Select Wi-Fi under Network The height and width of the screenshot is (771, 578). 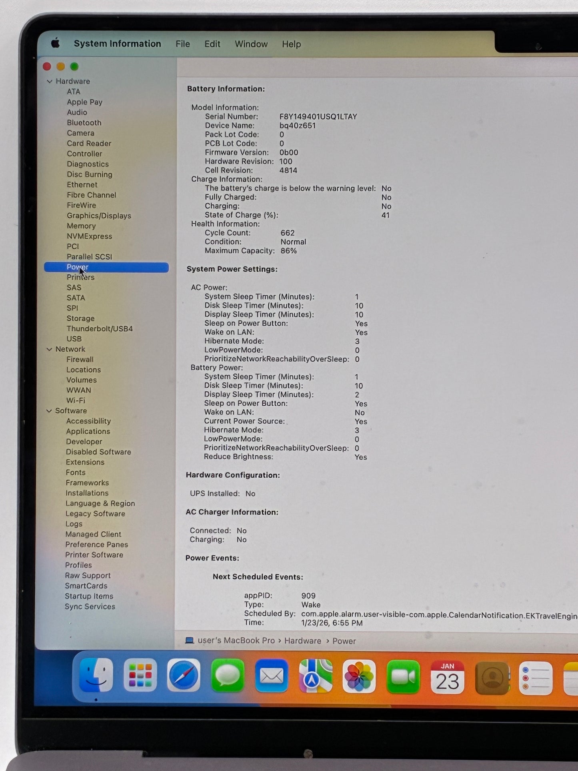coord(76,401)
